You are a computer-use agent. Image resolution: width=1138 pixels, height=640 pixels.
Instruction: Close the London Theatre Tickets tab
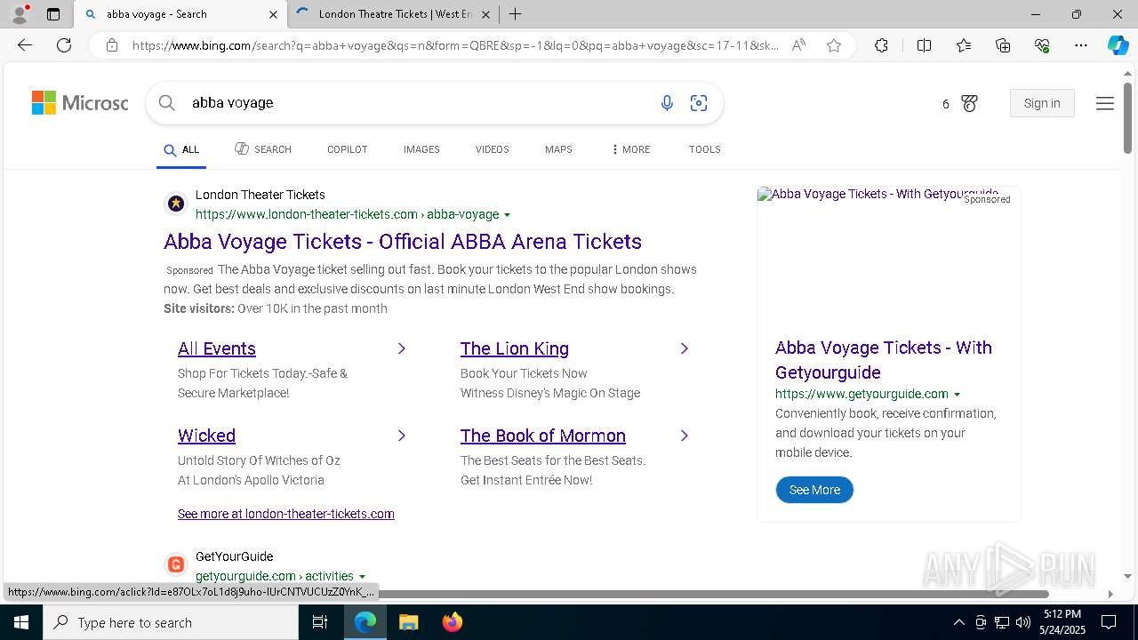coord(485,14)
